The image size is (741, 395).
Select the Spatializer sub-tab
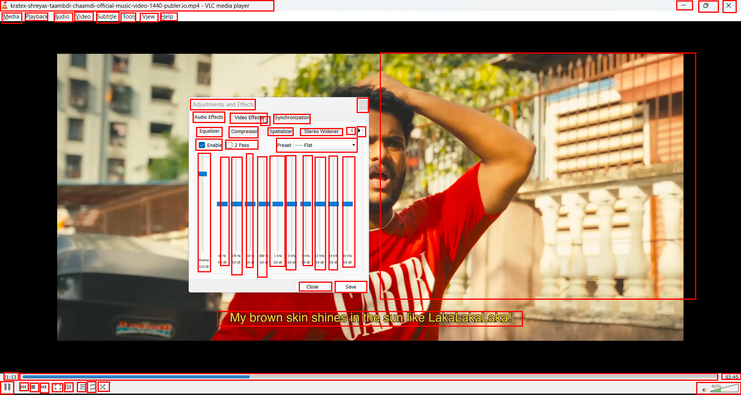pyautogui.click(x=281, y=132)
